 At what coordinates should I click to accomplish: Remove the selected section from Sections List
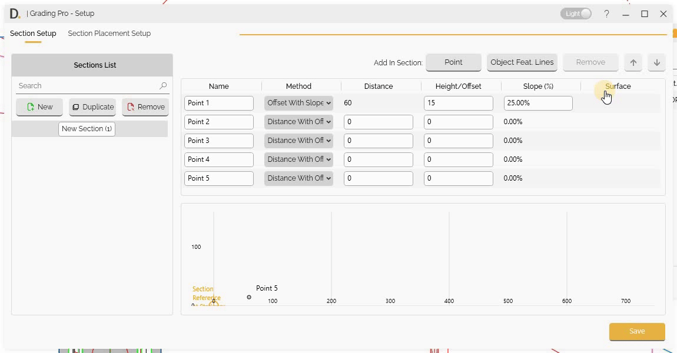(145, 106)
